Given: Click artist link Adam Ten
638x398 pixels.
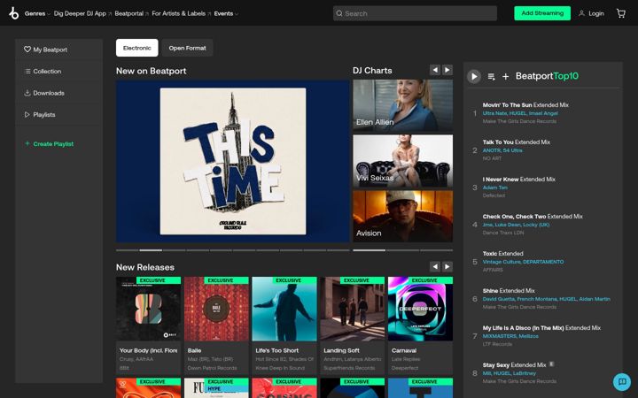Looking at the screenshot, I should 494,188.
